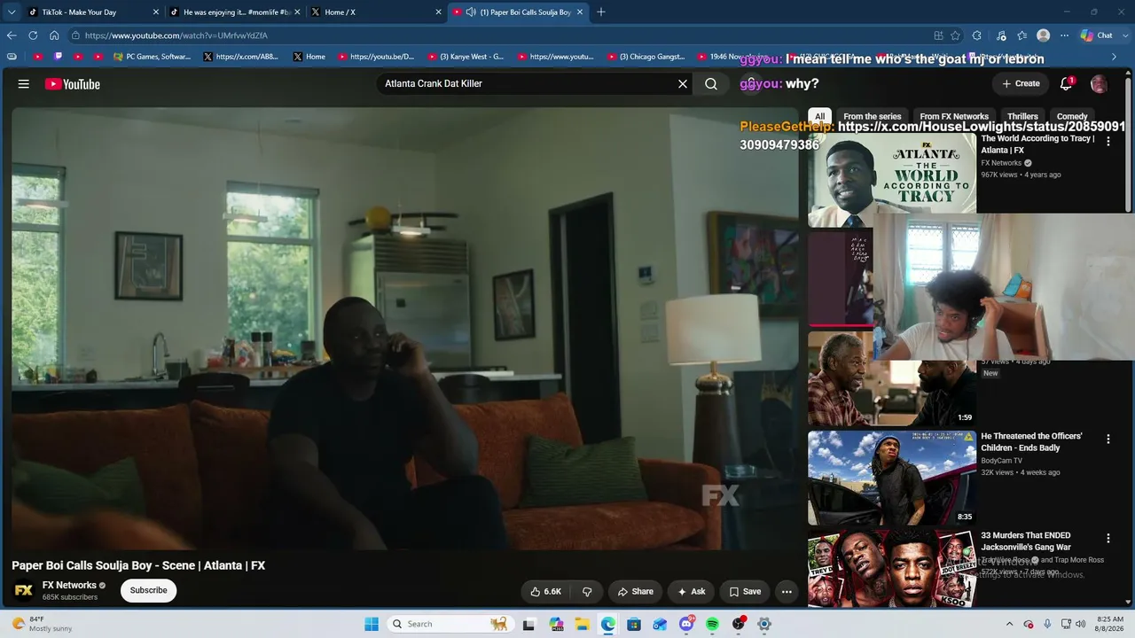Select the All filter chip
Viewport: 1135px width, 638px height.
point(819,116)
